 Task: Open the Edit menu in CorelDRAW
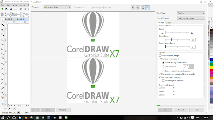9,5
